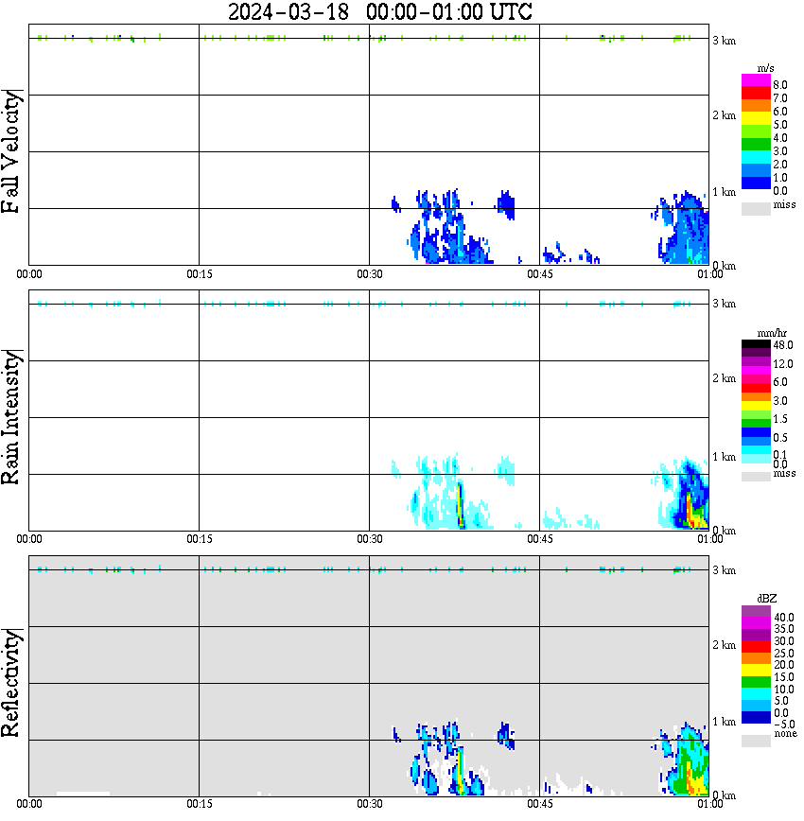Select the gray "none" swatch in the dBZ legend

[x=757, y=741]
